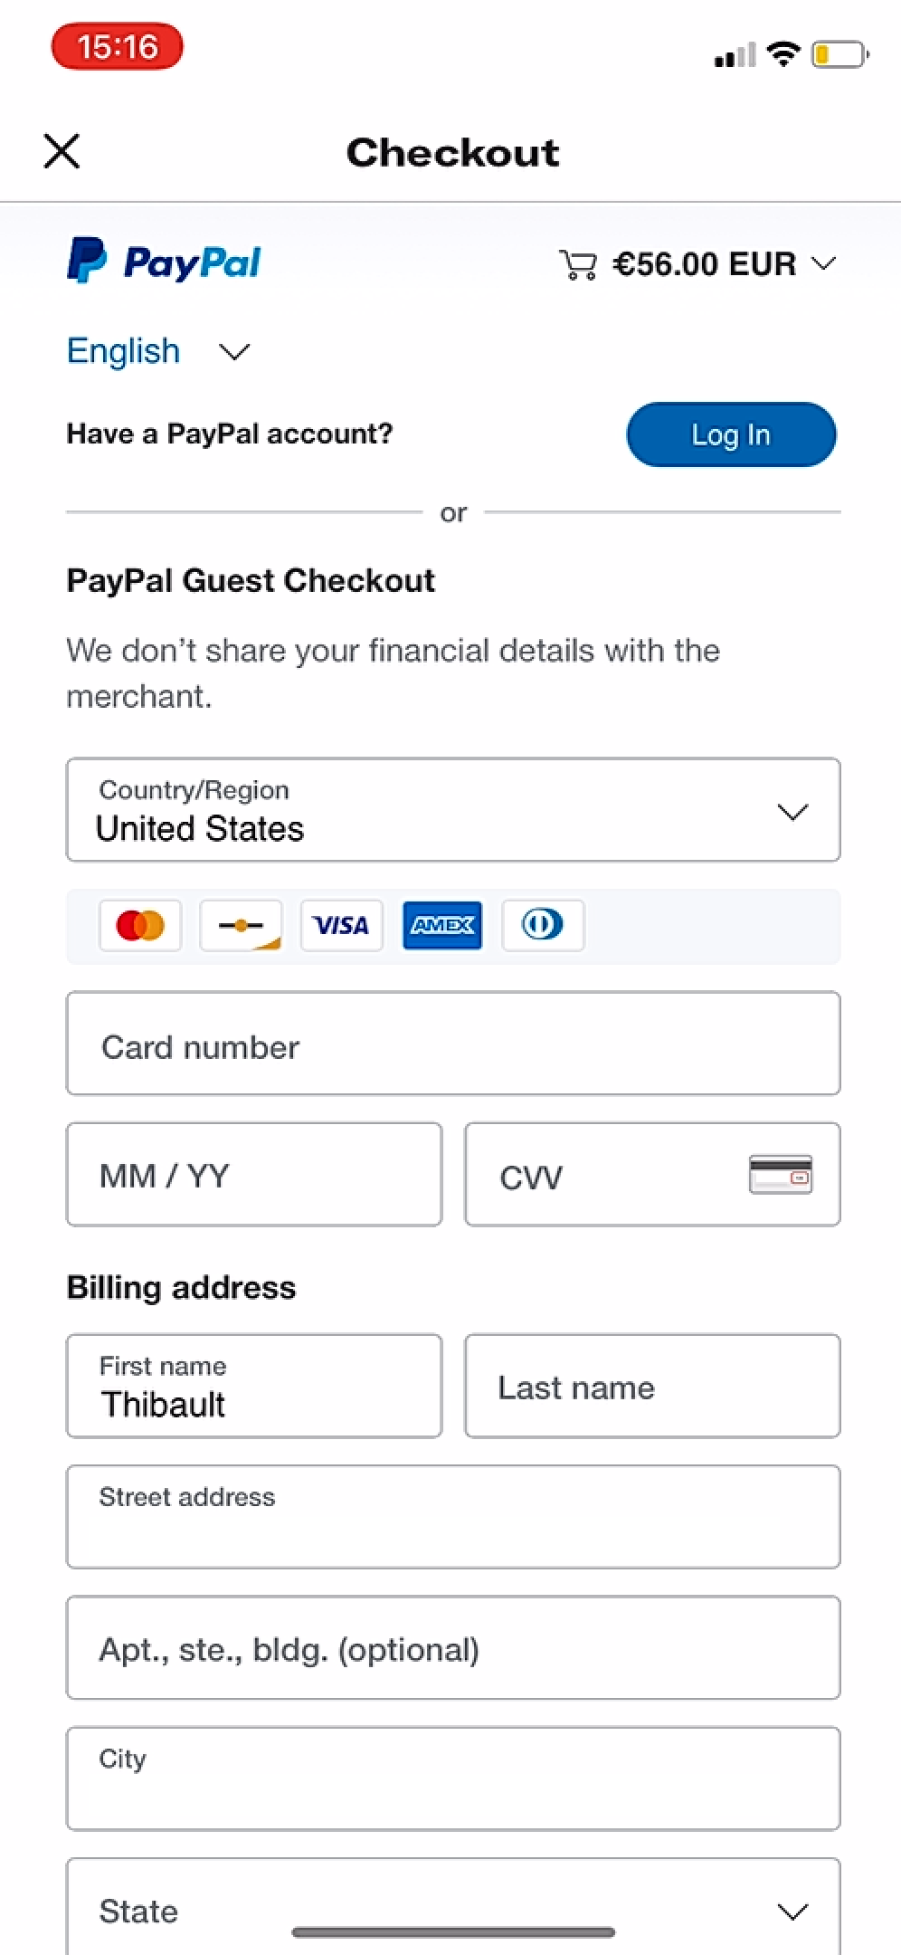Viewport: 901px width, 1955px height.
Task: Tap the MM / YY expiry field
Action: coord(254,1175)
